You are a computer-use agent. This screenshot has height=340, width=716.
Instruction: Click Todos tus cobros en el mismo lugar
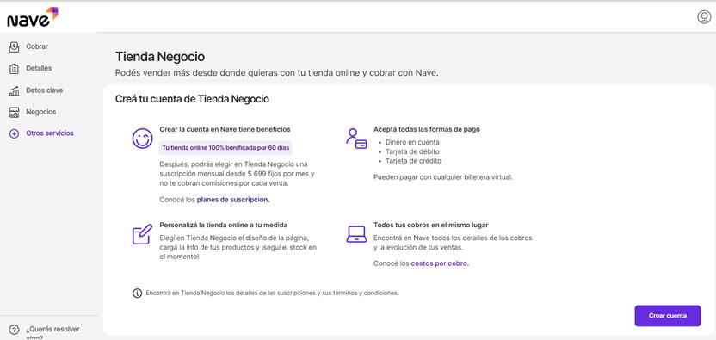pyautogui.click(x=431, y=226)
